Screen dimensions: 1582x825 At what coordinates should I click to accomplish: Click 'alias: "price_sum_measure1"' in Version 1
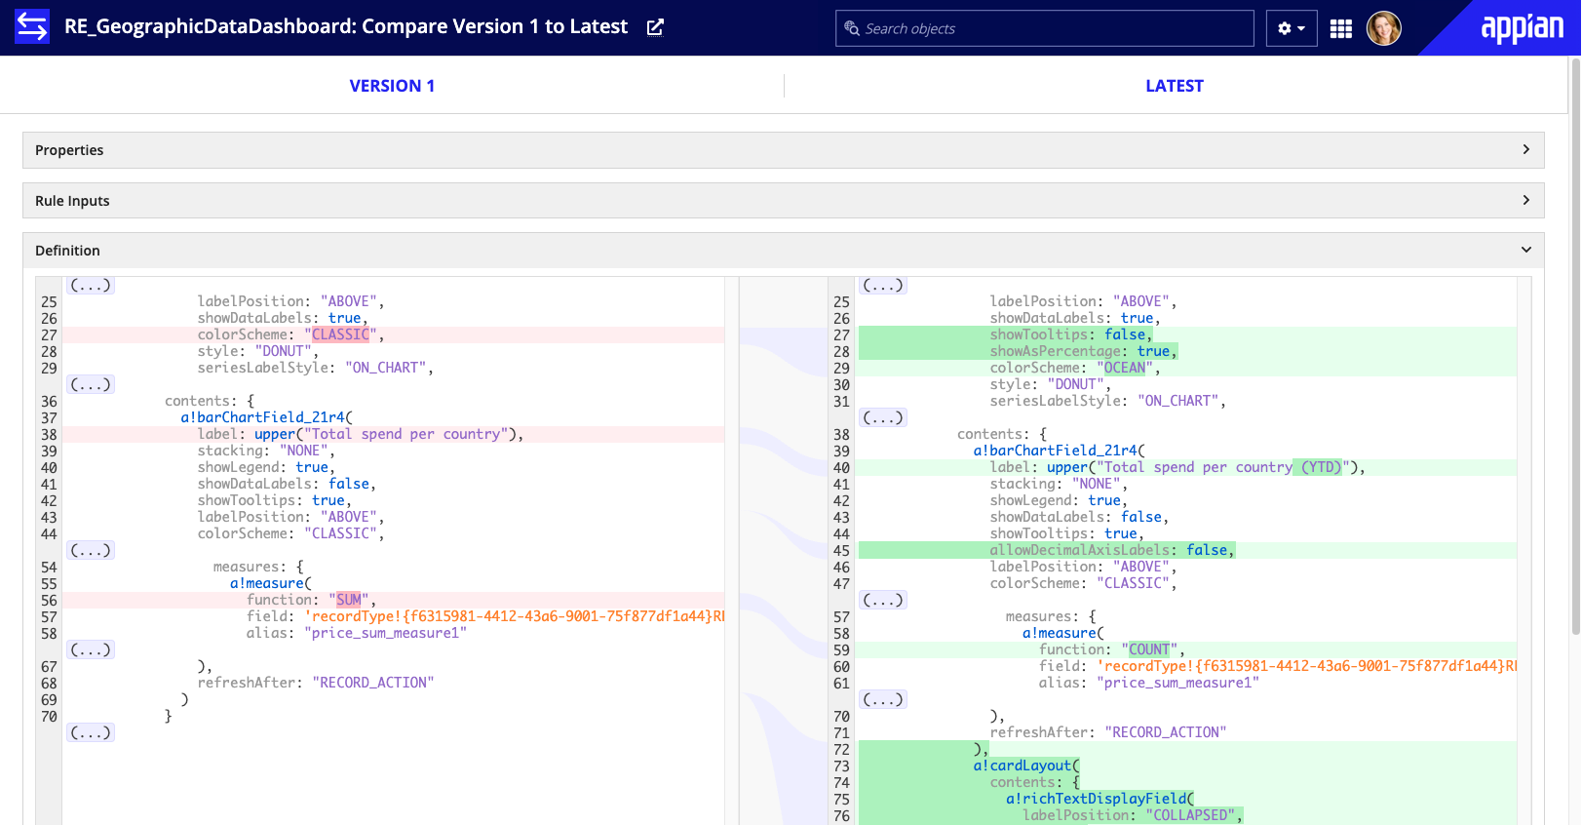click(x=357, y=633)
